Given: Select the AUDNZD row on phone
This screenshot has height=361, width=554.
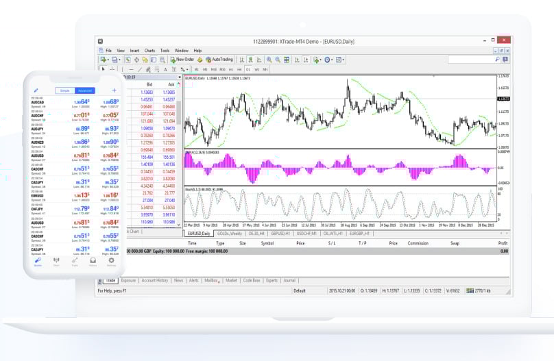Looking at the screenshot, I should click(x=75, y=142).
